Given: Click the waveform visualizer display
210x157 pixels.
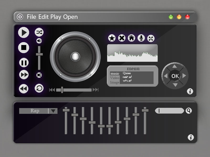Looking at the screenshot, I should click(x=132, y=53).
